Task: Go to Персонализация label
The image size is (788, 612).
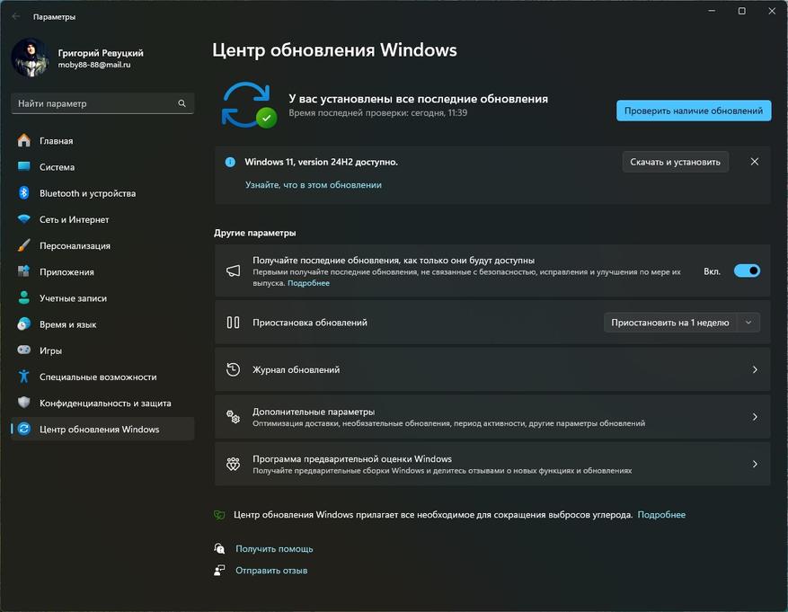Action: 75,245
